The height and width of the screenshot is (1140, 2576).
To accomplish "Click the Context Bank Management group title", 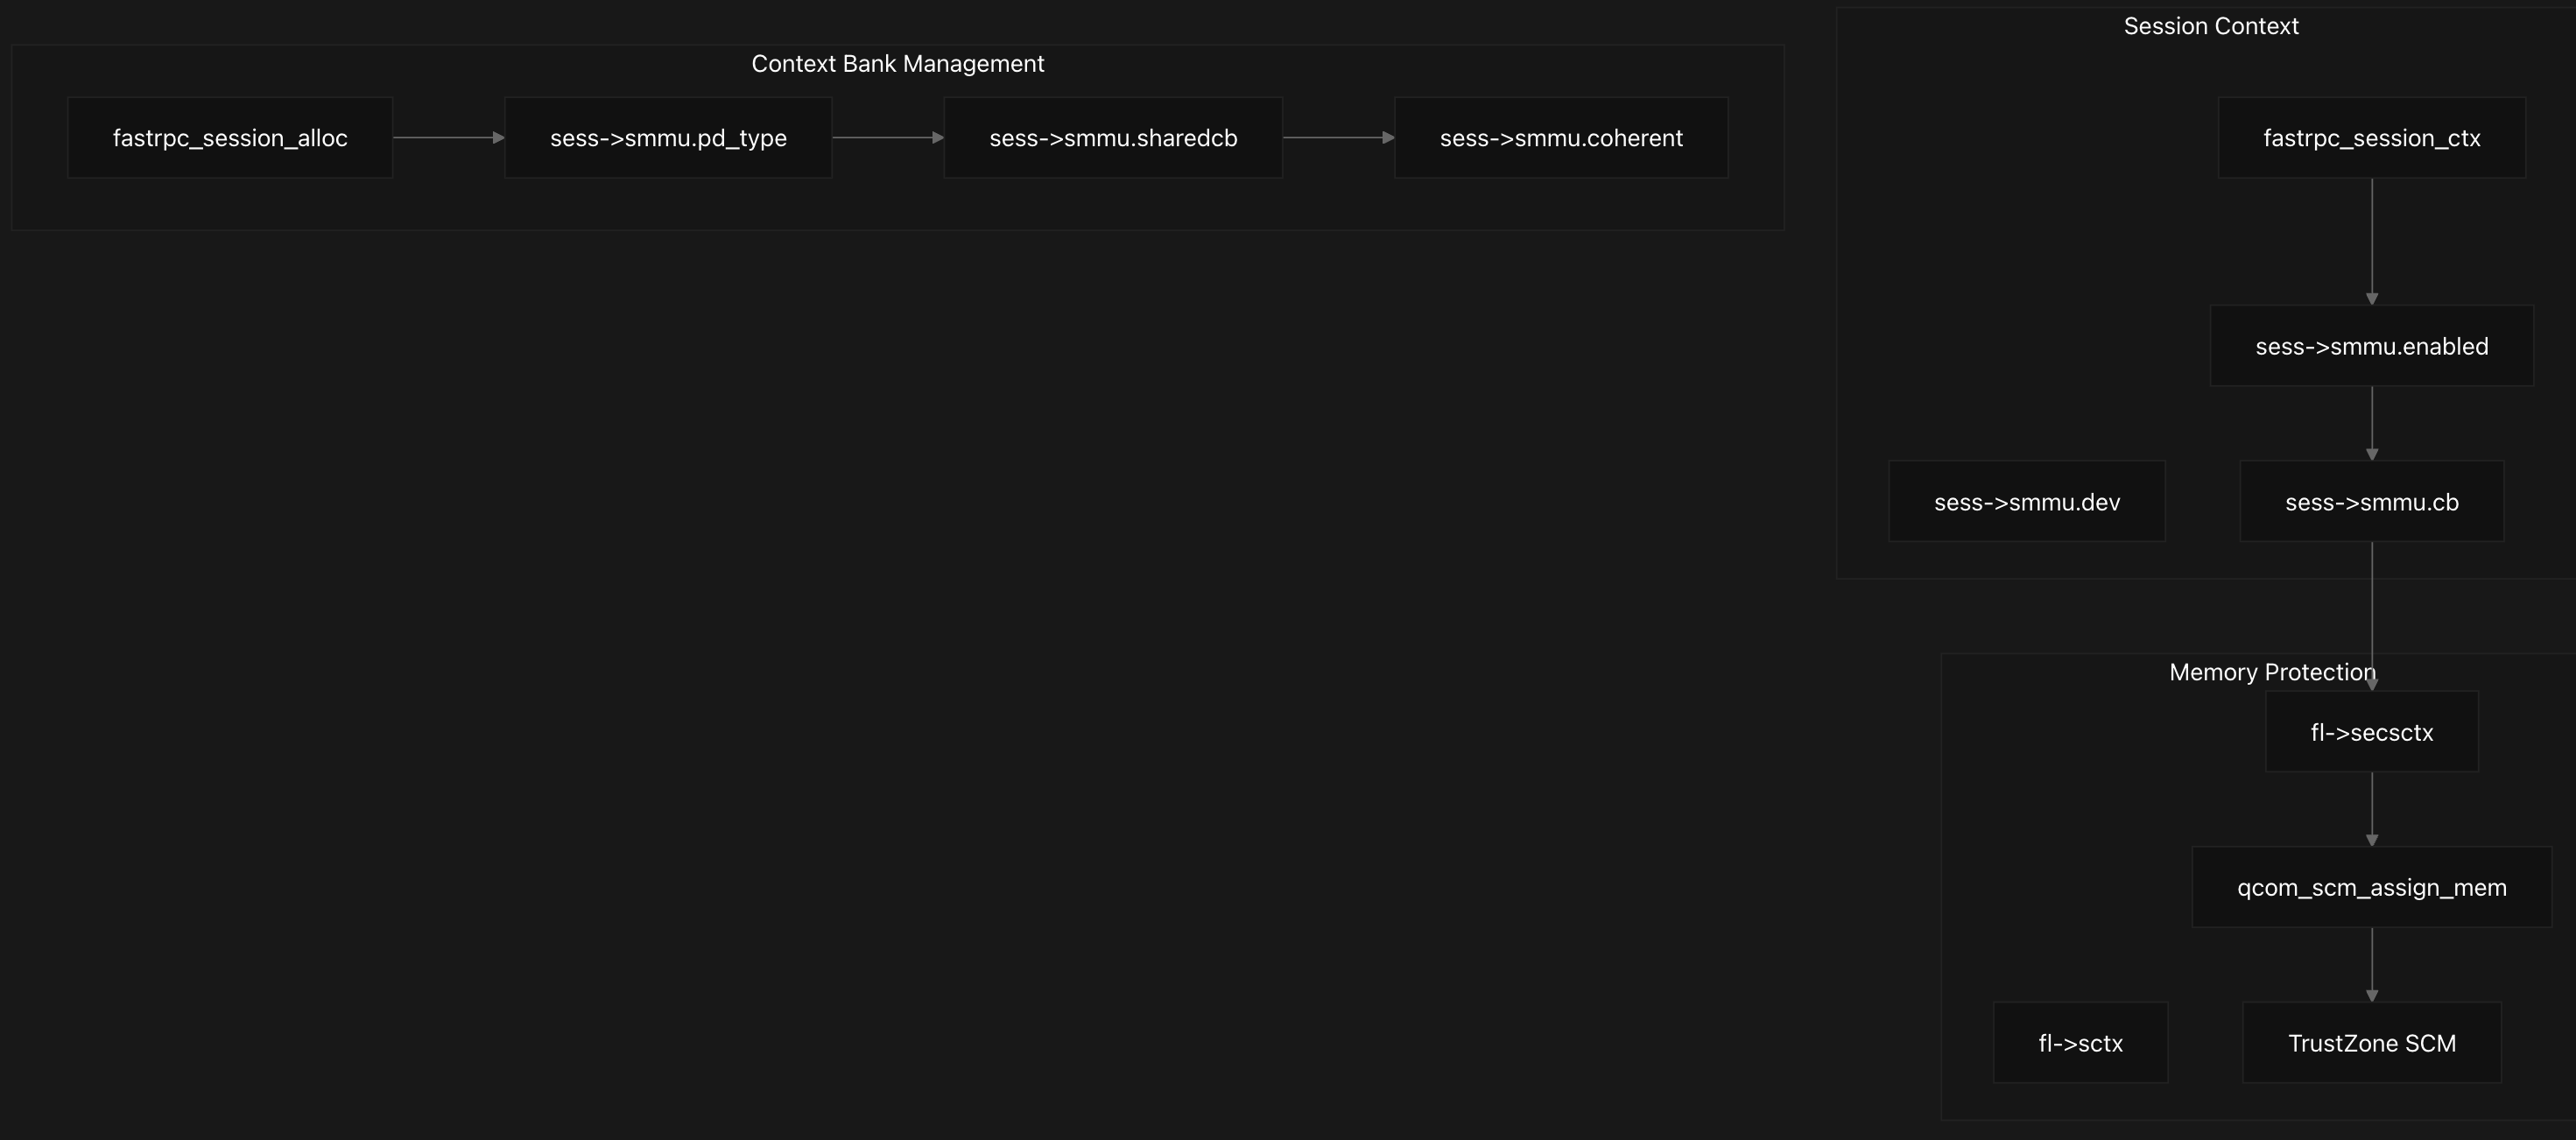I will pos(898,64).
